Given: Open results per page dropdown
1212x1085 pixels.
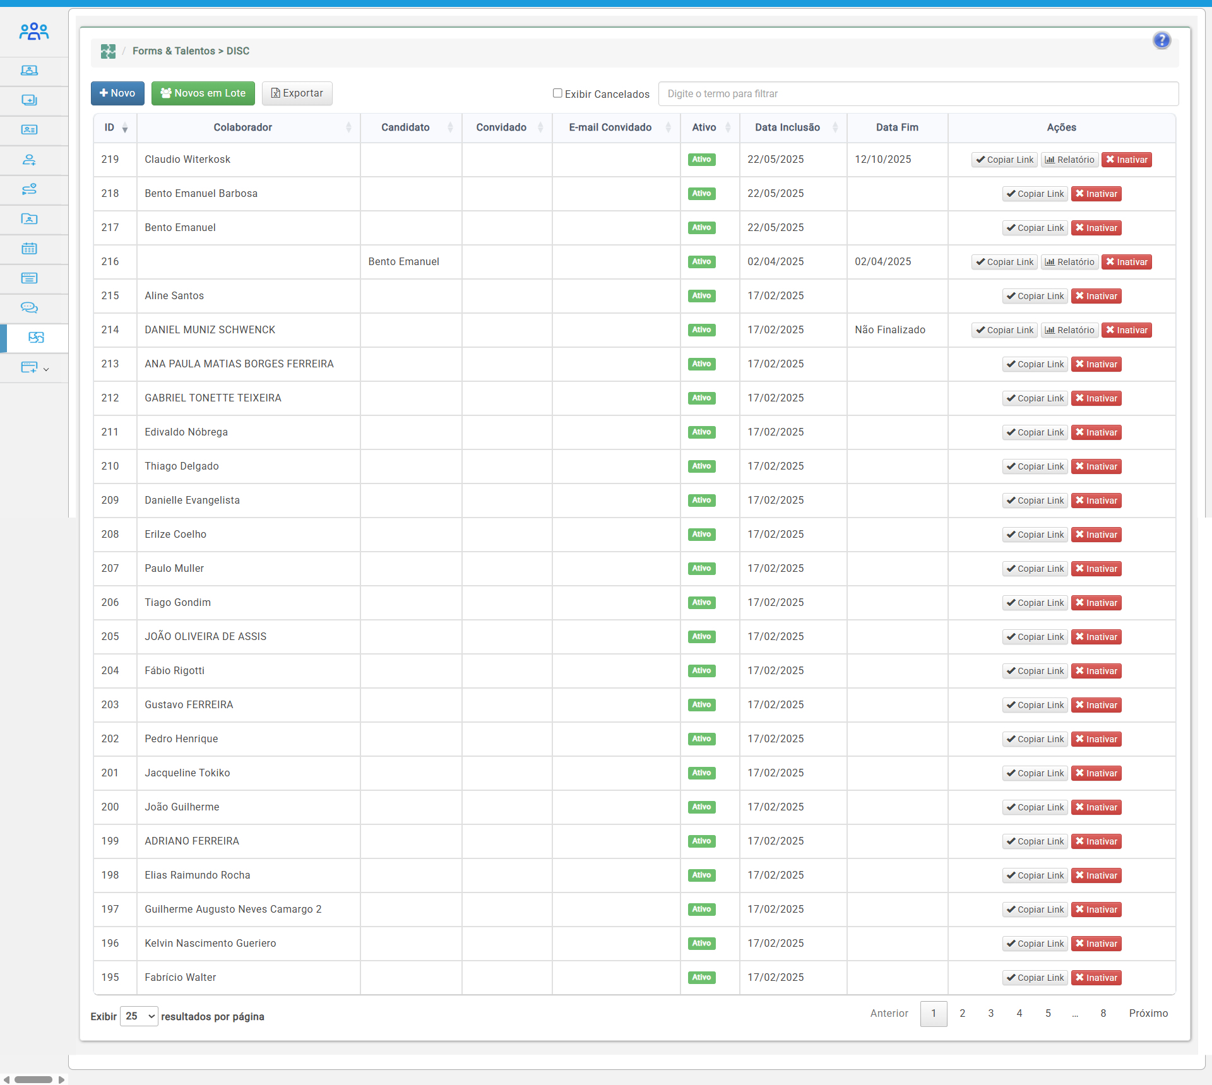Looking at the screenshot, I should [139, 1016].
